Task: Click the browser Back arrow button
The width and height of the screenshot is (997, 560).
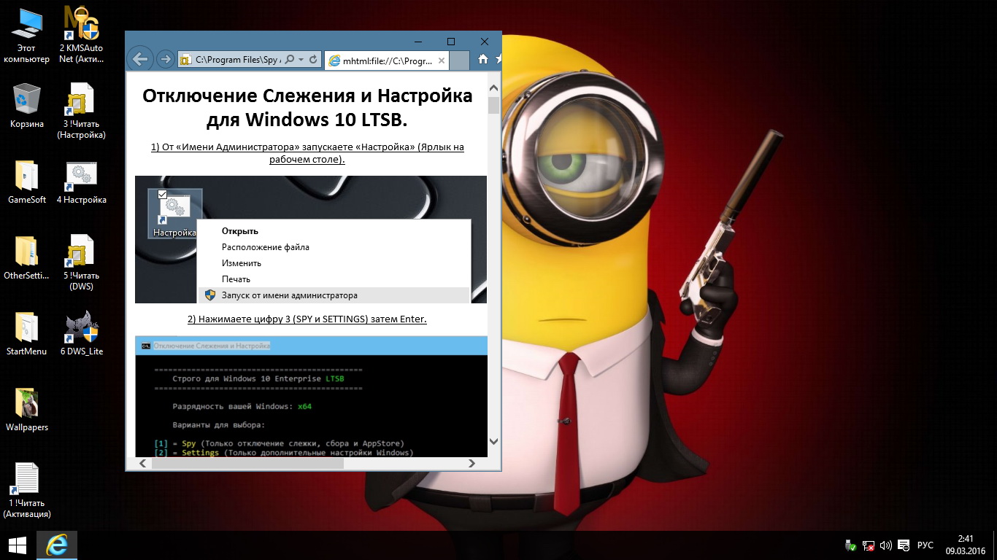Action: click(140, 59)
